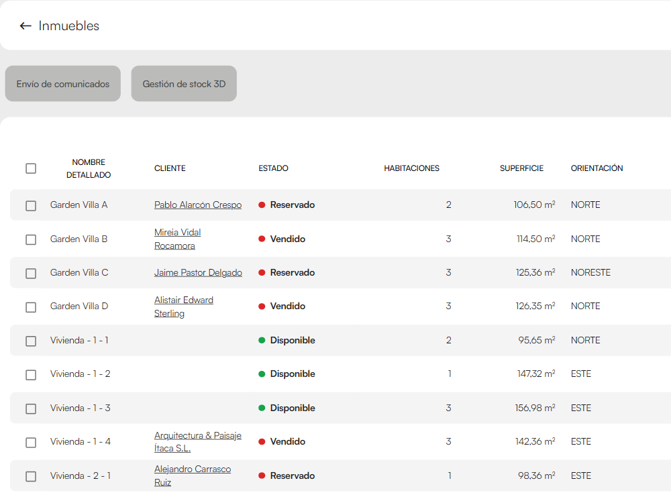Click Disponible status of Vivienda - 1 - 1
Screen dimensions: 671x503
point(287,340)
